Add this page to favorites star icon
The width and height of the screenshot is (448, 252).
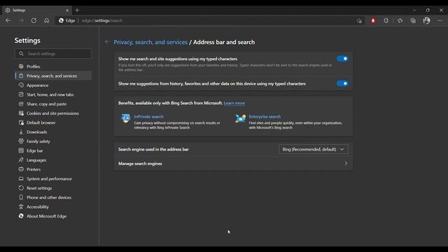tap(359, 20)
